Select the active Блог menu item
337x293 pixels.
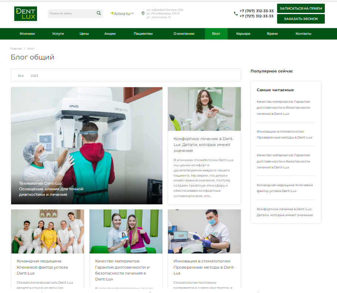tap(216, 34)
